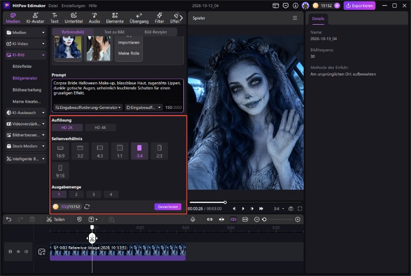Viewport: 411px width, 276px height.
Task: Click the Teilen split scissors button
Action: coord(55,219)
